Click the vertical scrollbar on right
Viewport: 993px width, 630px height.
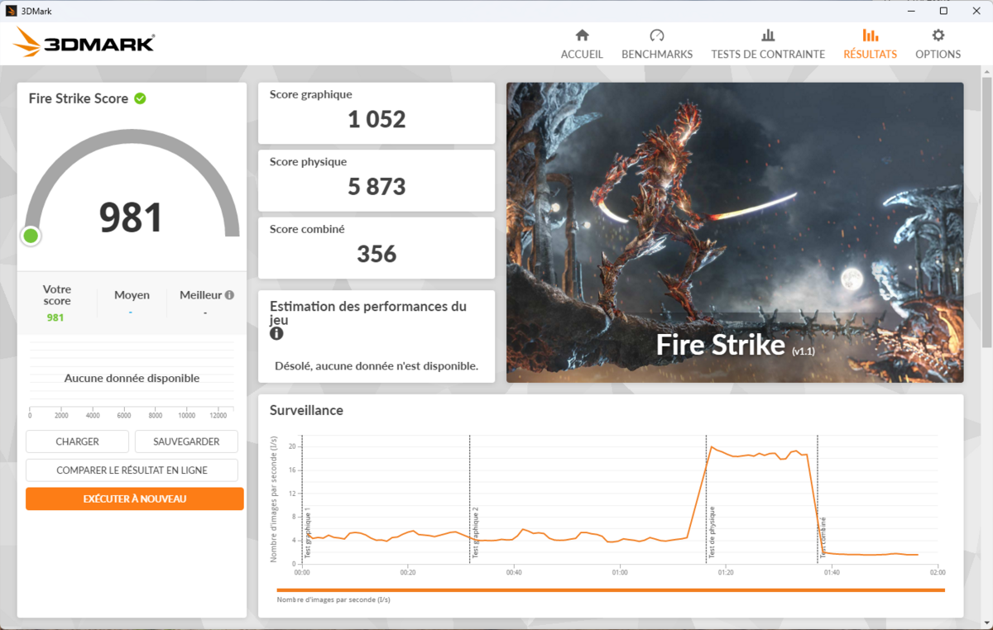(986, 211)
